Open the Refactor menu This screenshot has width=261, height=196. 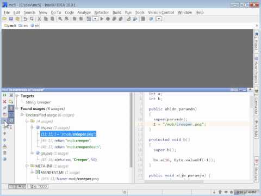pos(102,13)
